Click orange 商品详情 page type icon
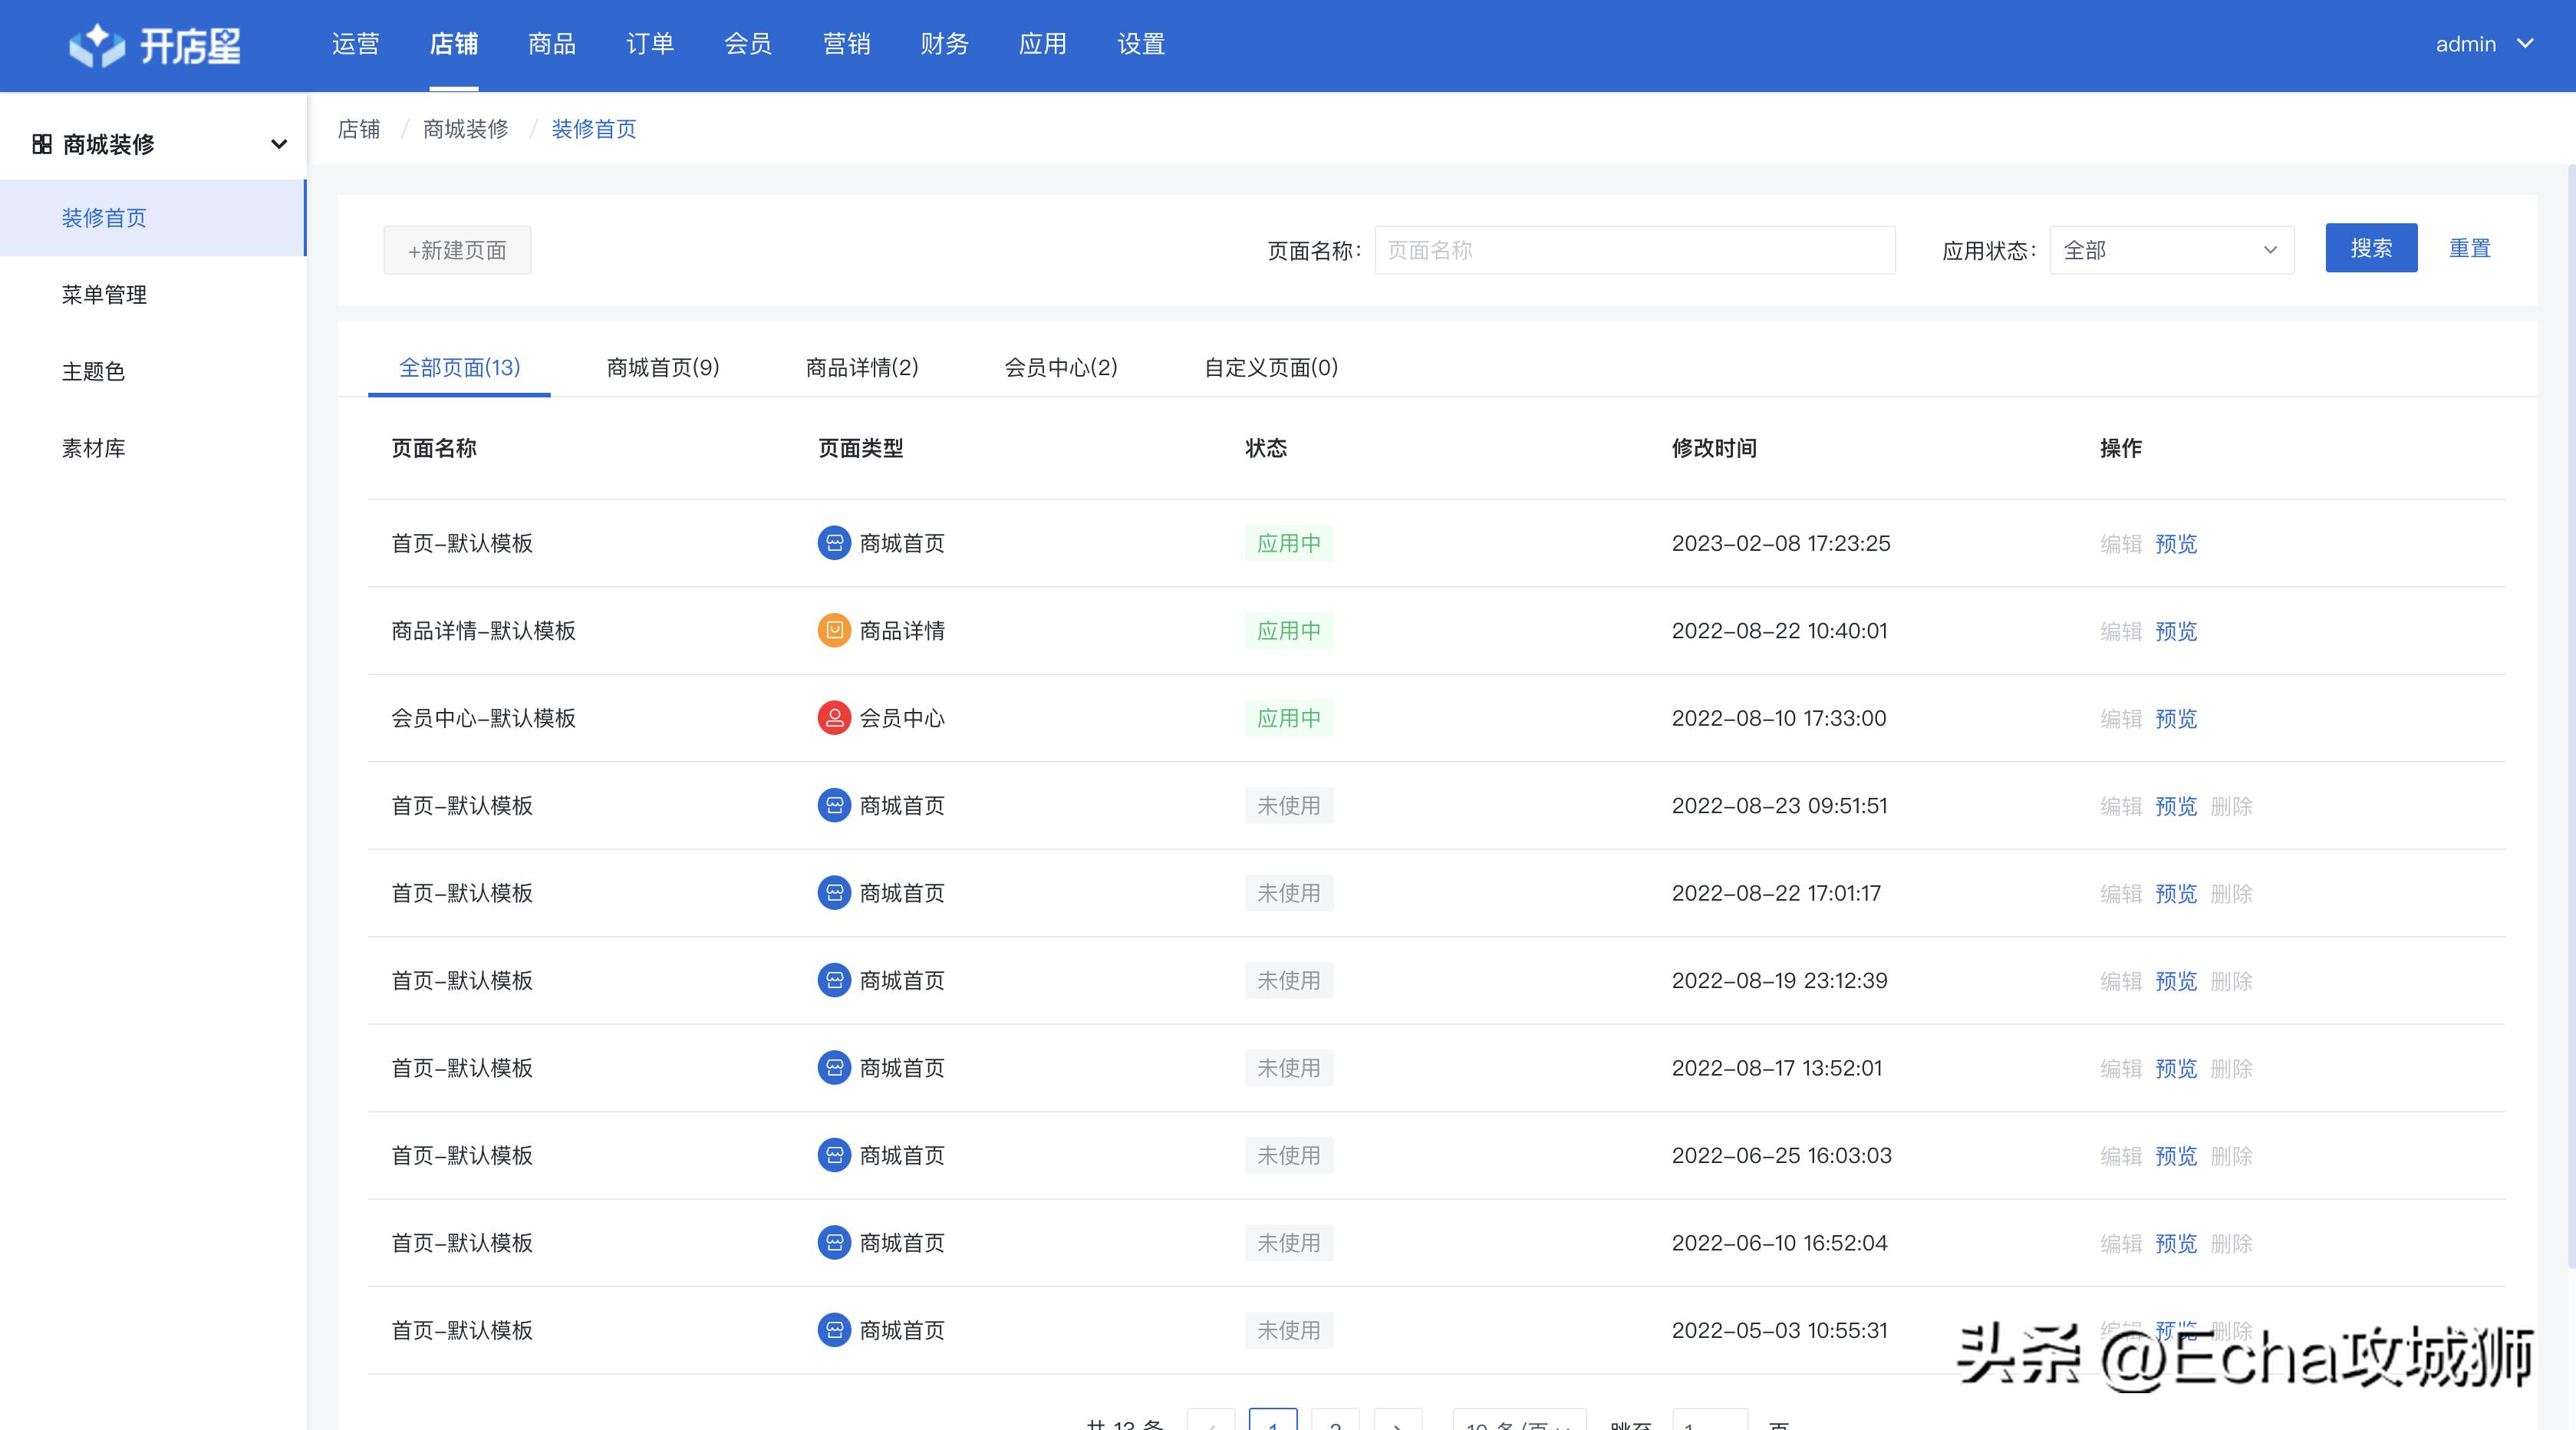The width and height of the screenshot is (2576, 1430). click(833, 630)
